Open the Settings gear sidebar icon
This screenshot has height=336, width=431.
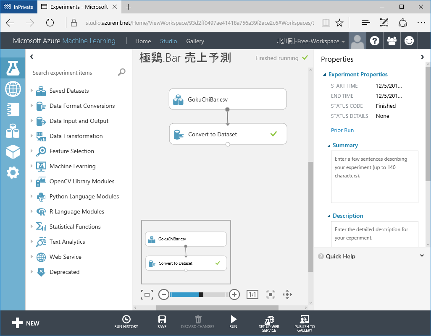pos(13,173)
